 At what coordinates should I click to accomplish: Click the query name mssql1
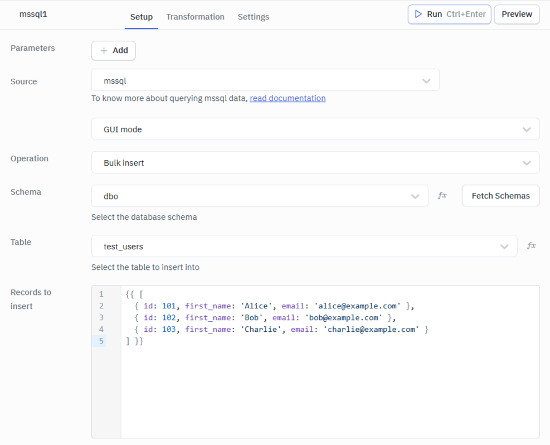(x=33, y=14)
